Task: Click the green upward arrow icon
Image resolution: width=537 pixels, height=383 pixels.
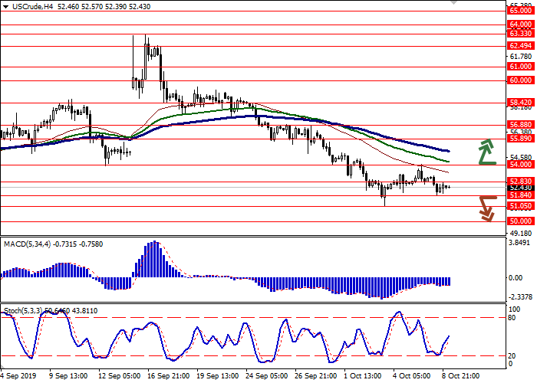Action: click(x=486, y=152)
